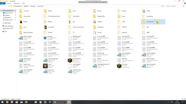Select the Old-TLauncher application file
Image resolution: width=186 pixels, height=104 pixels.
74,60
